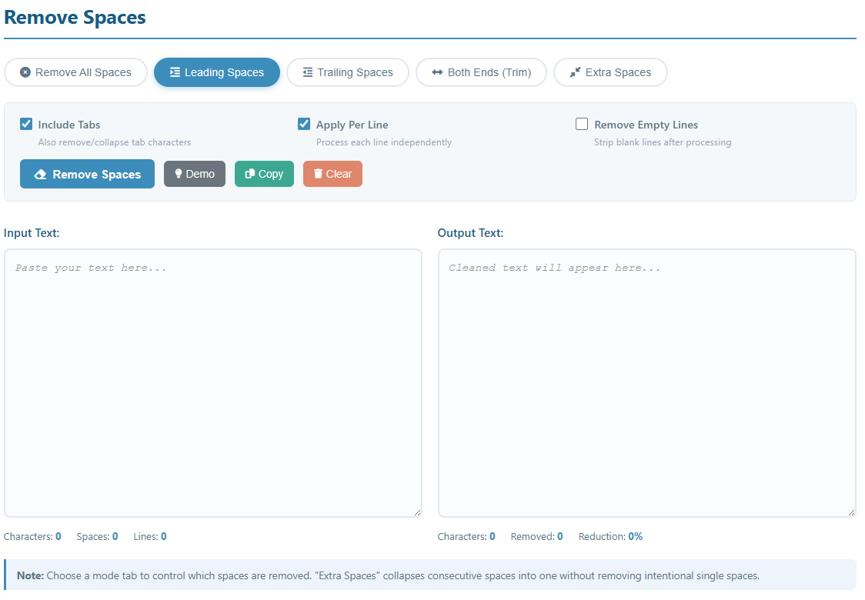Click the circled X icon on Remove All Spaces
Image resolution: width=865 pixels, height=600 pixels.
pos(25,72)
